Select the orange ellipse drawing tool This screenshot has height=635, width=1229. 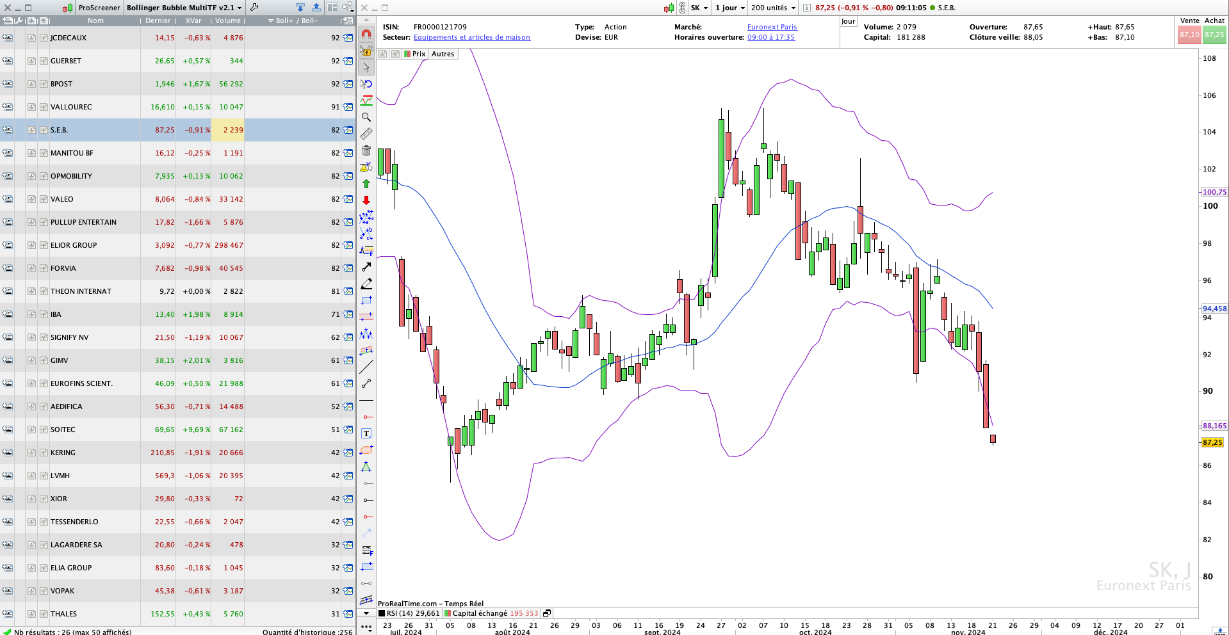click(x=366, y=450)
